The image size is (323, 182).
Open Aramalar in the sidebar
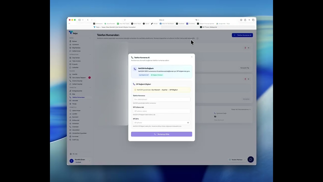tap(75, 127)
